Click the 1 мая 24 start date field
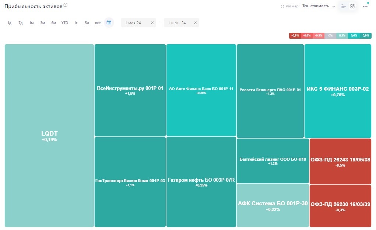The width and height of the screenshot is (376, 230). [x=138, y=22]
